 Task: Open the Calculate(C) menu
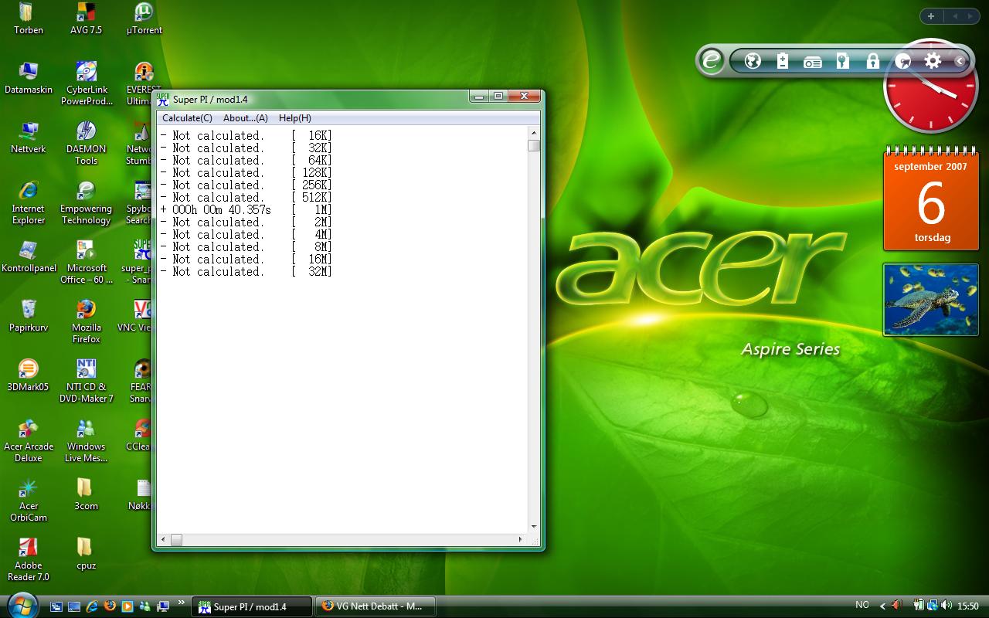(x=187, y=118)
